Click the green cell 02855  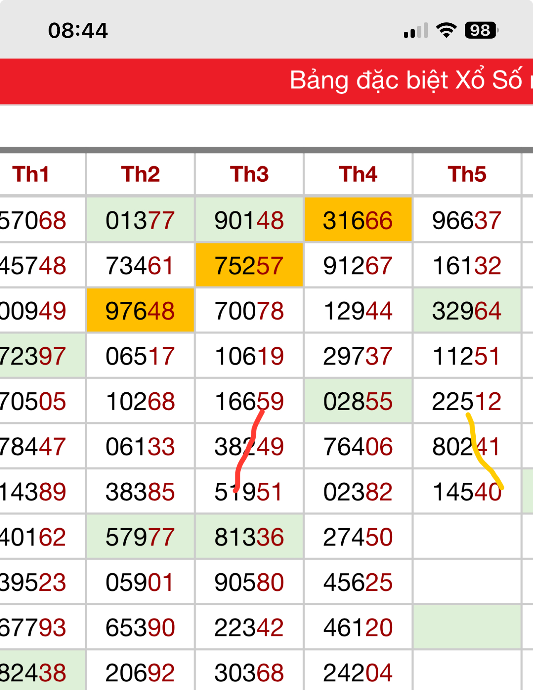tap(358, 401)
